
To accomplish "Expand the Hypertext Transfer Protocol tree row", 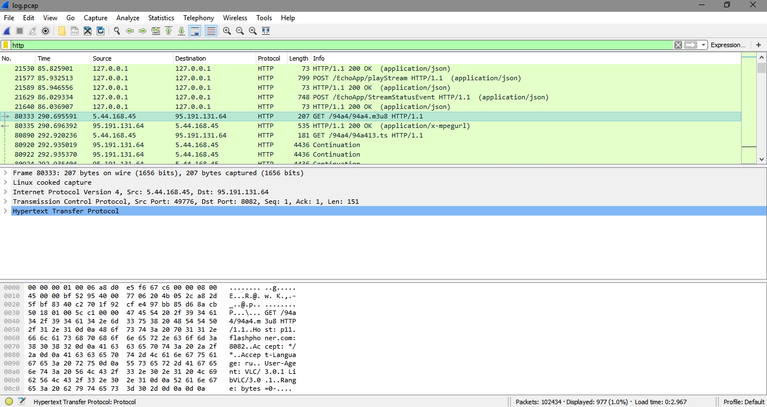I will (6, 211).
